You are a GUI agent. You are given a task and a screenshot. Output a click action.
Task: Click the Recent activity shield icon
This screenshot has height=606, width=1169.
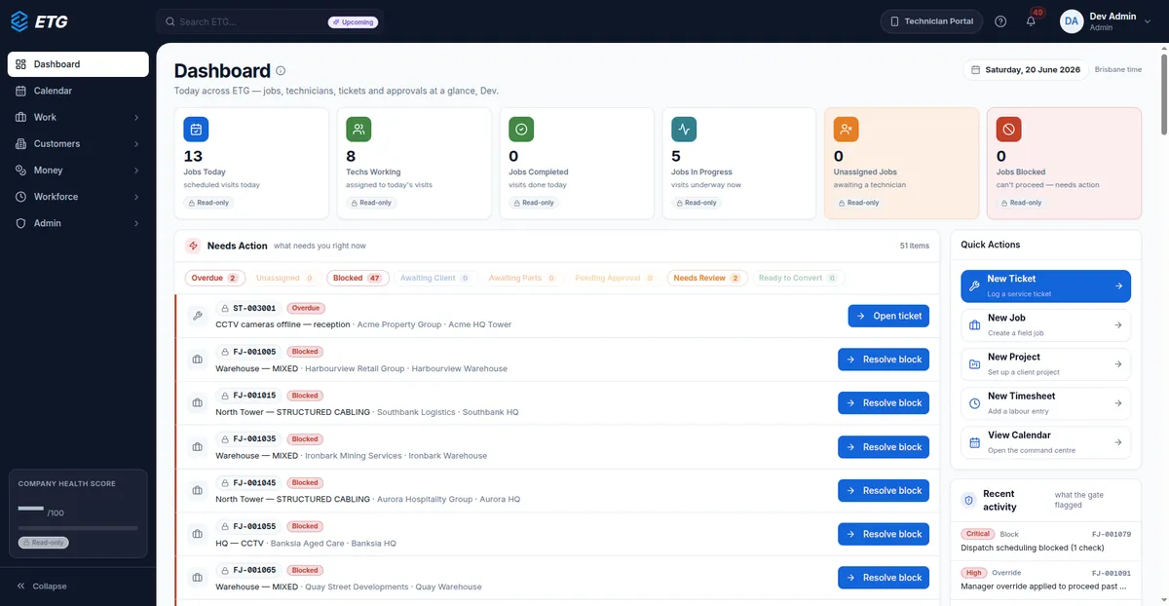point(968,500)
